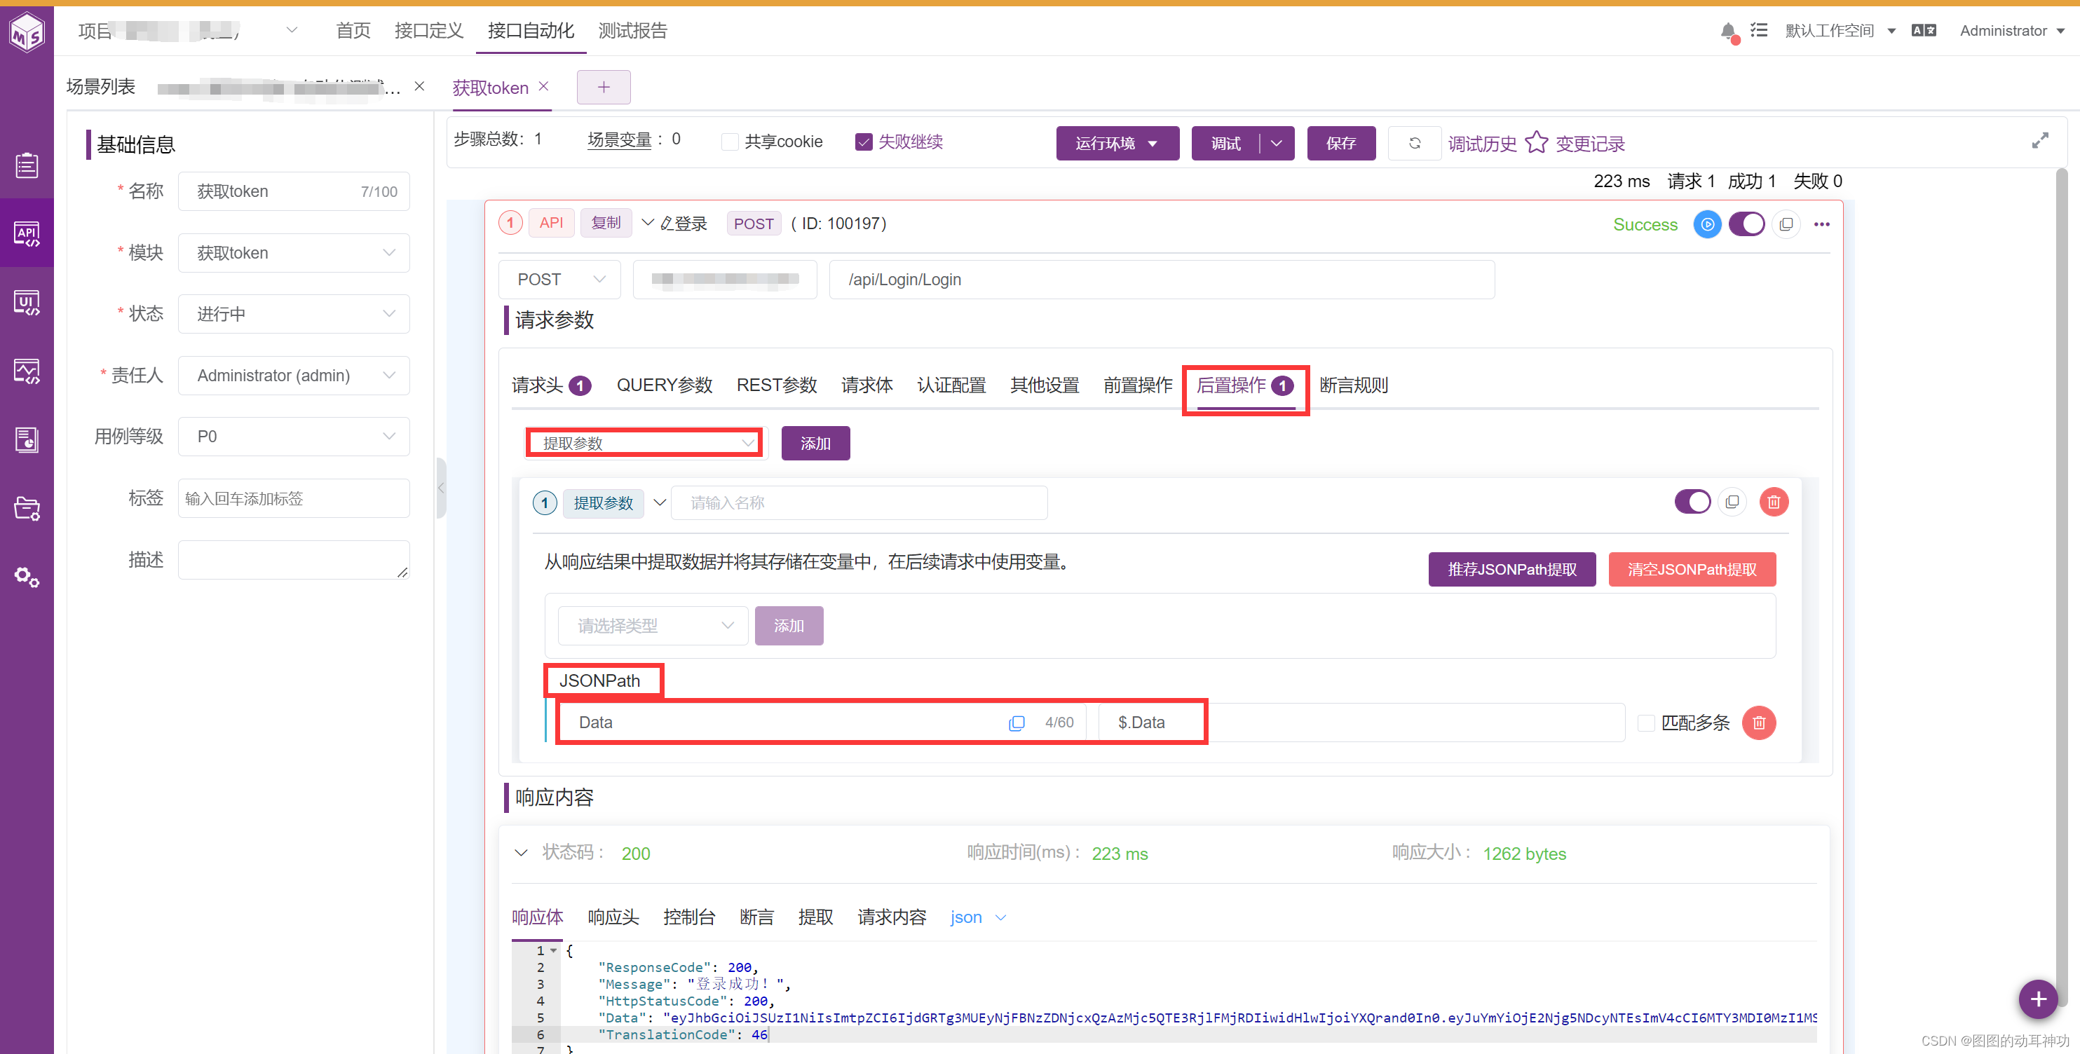Open the 状态 dropdown
Screen dimensions: 2080x1054
click(x=294, y=314)
